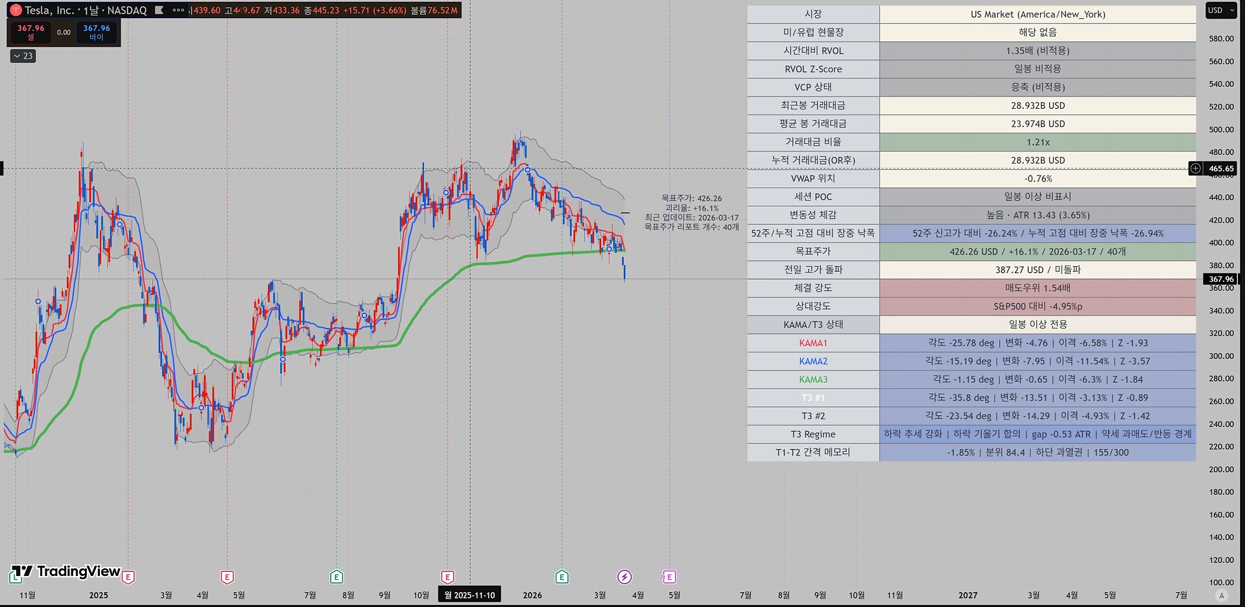1245x607 pixels.
Task: Click the '387.27 USD / 미돌파' cell
Action: pyautogui.click(x=1037, y=269)
